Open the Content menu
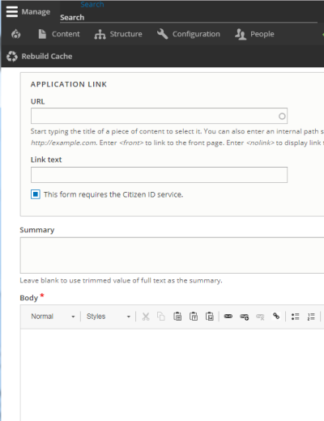This screenshot has height=421, width=324. tap(59, 34)
